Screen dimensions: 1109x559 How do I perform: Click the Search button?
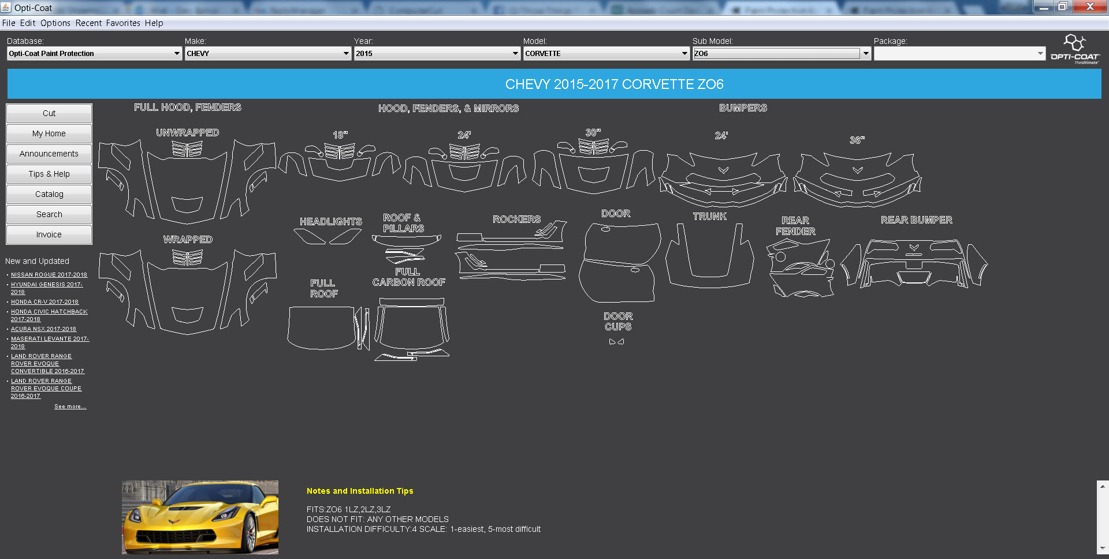coord(49,214)
